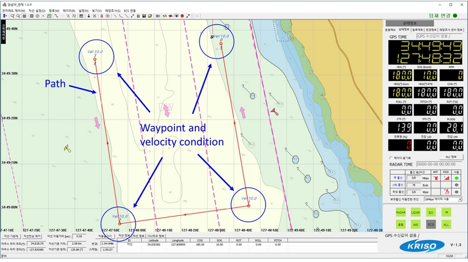Switch to the 시나리오 정보 tab

coord(156,236)
